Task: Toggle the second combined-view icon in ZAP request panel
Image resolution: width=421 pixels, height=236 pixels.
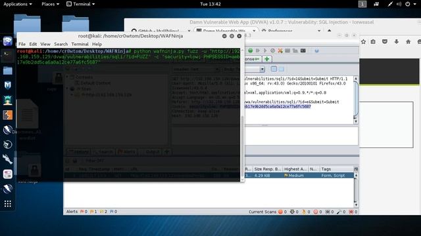Action: click(281, 69)
